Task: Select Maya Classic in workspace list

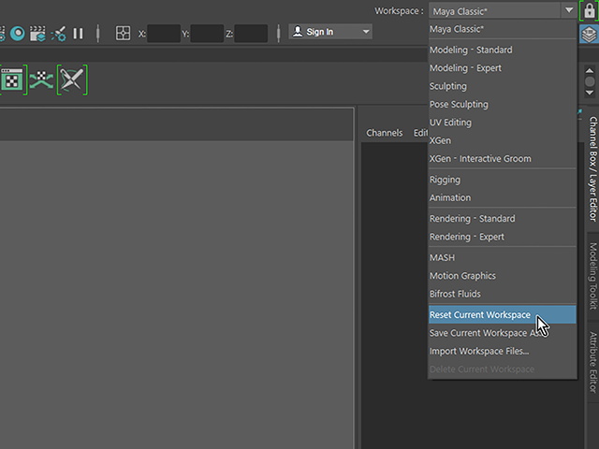Action: pyautogui.click(x=503, y=29)
